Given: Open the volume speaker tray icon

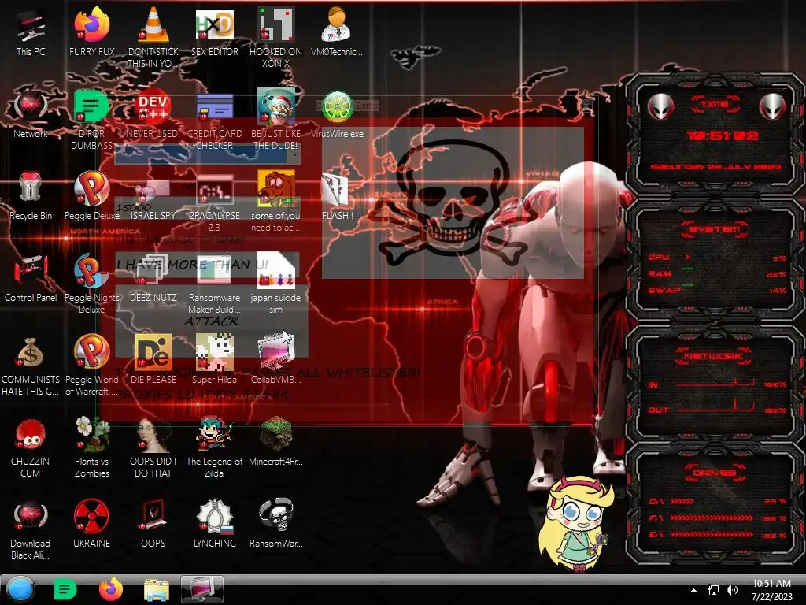Looking at the screenshot, I should 732,590.
